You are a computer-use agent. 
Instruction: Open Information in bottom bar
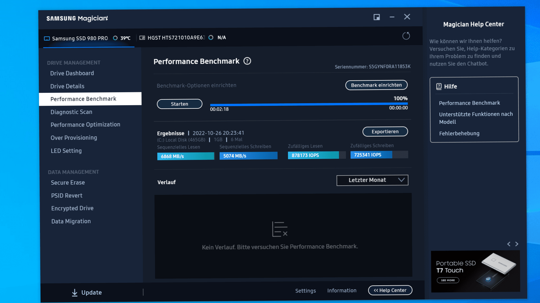[x=342, y=290]
